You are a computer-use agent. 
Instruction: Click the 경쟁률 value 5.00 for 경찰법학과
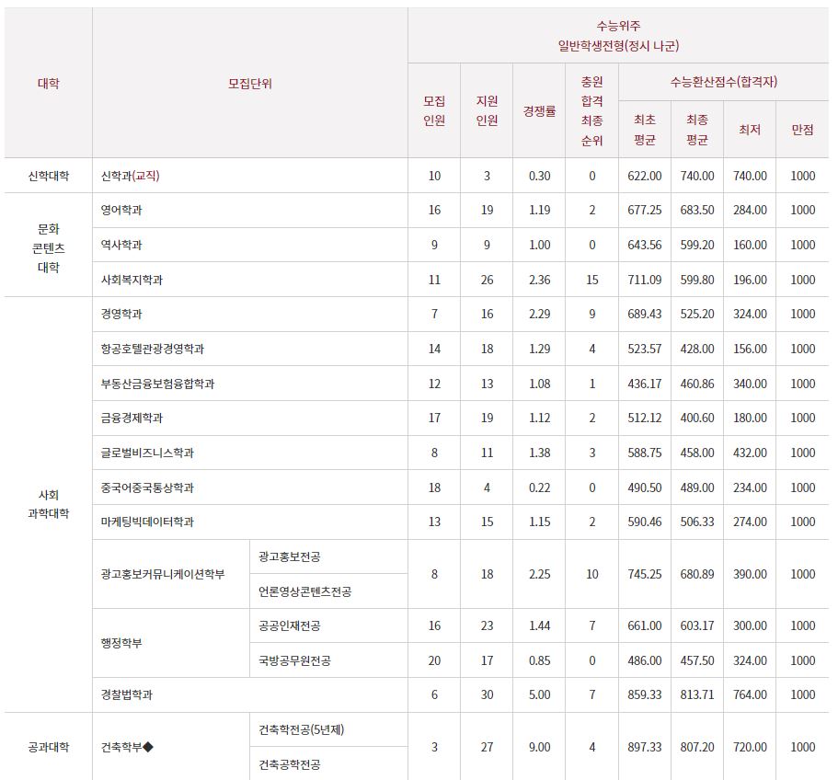[x=539, y=694]
